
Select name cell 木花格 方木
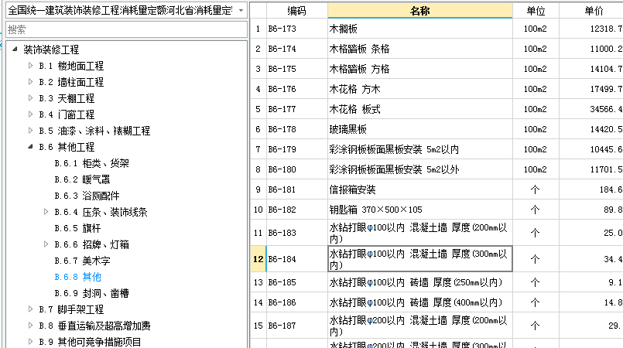coord(420,89)
